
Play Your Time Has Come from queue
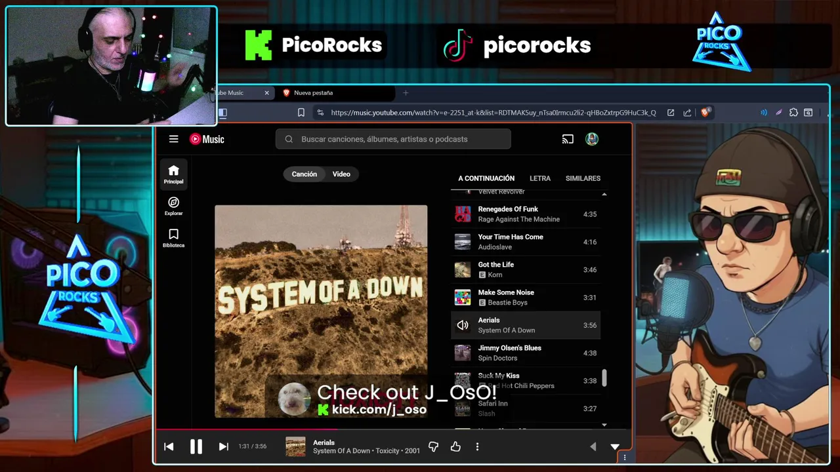point(526,242)
